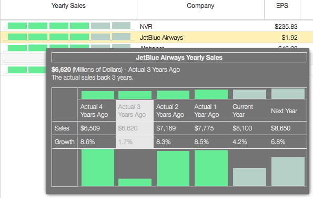Image resolution: width=313 pixels, height=198 pixels.
Task: Click JetBlue EPS value $1.92
Action: pyautogui.click(x=289, y=38)
